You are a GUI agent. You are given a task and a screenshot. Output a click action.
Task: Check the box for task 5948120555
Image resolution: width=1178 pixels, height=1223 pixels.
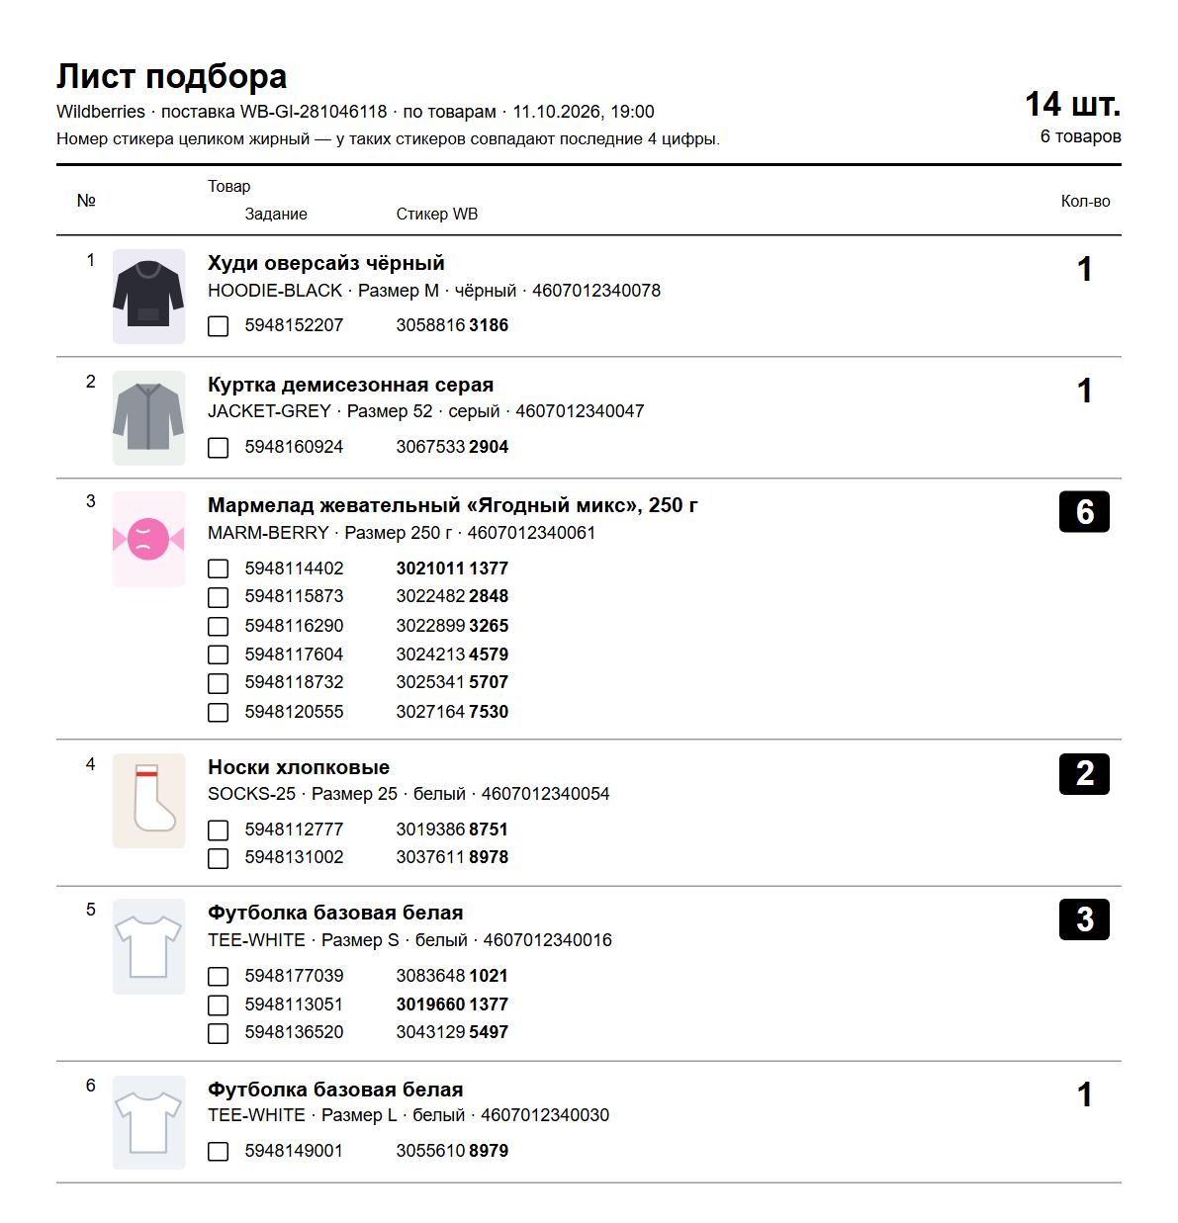tap(219, 712)
